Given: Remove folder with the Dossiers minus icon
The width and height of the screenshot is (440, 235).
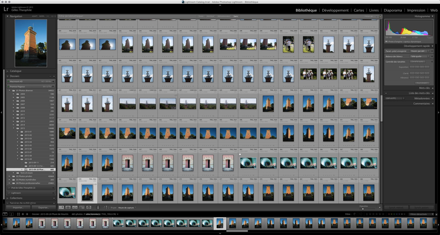Looking at the screenshot, I should coord(50,76).
